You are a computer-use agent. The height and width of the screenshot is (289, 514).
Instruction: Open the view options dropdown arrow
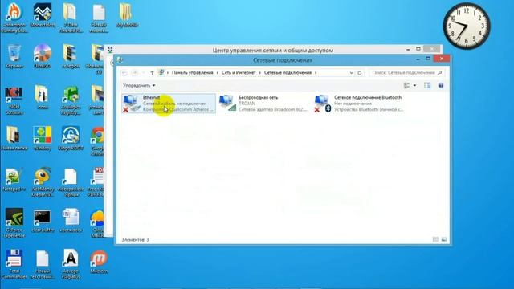(x=414, y=86)
